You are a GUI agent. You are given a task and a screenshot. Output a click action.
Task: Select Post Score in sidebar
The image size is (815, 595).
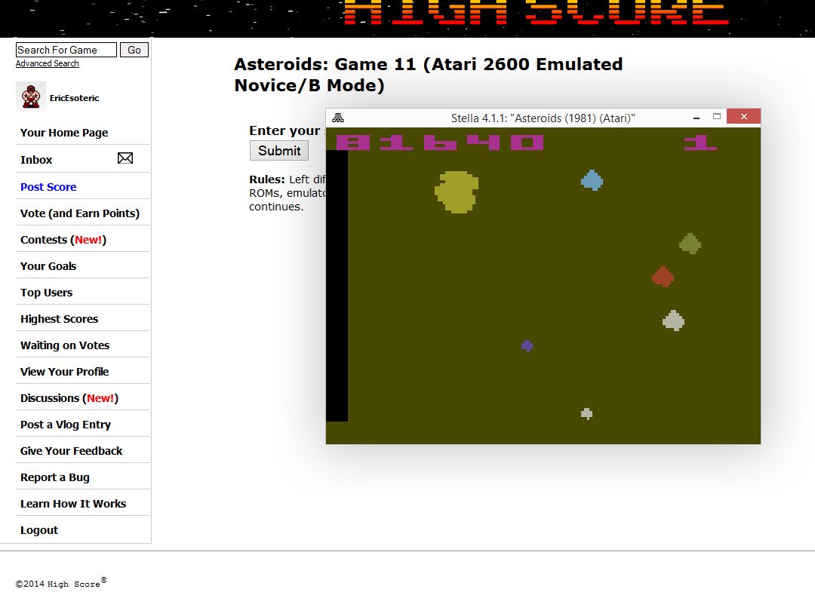tap(48, 187)
